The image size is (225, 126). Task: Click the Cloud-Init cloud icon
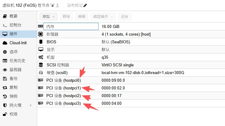click(x=5, y=43)
